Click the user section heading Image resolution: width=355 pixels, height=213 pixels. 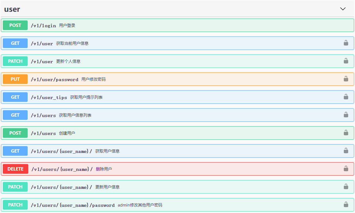(x=11, y=9)
